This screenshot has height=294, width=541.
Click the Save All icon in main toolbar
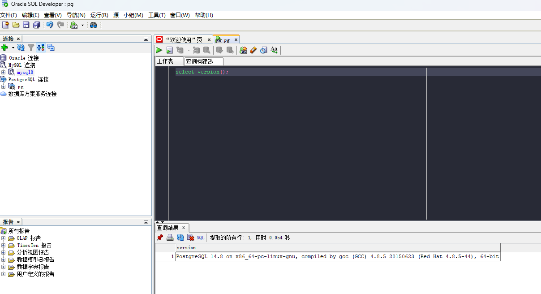click(x=37, y=25)
